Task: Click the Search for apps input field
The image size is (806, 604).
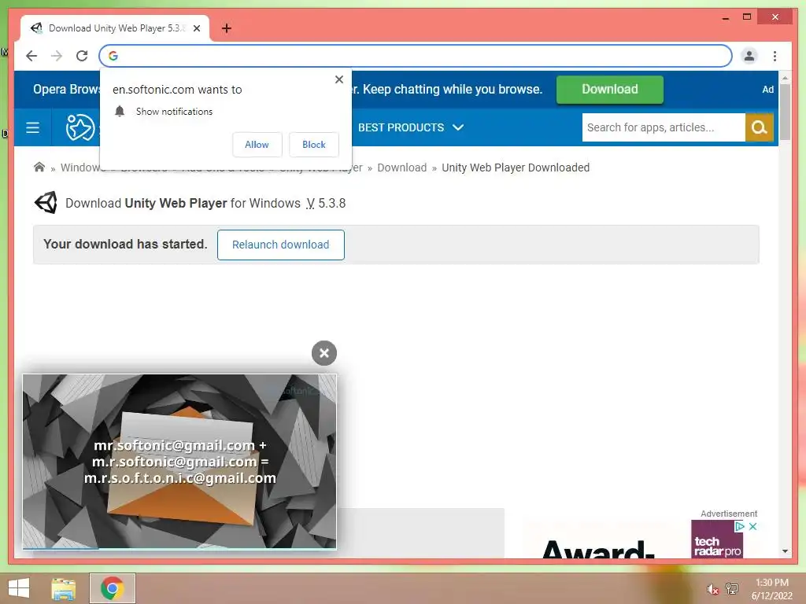Action: click(x=663, y=127)
